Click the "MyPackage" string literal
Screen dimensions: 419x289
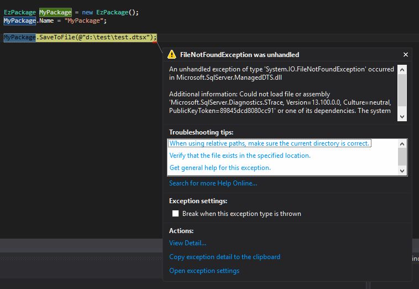click(83, 20)
